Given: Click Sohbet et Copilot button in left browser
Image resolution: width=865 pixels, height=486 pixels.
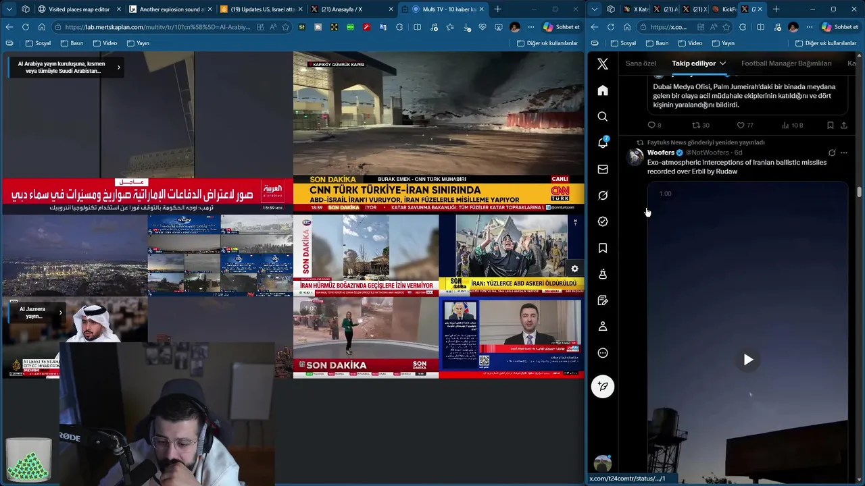Looking at the screenshot, I should click(562, 27).
